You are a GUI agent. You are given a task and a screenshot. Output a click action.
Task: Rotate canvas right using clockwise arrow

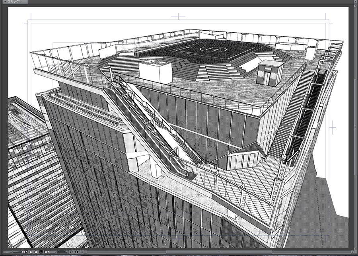click(x=76, y=252)
